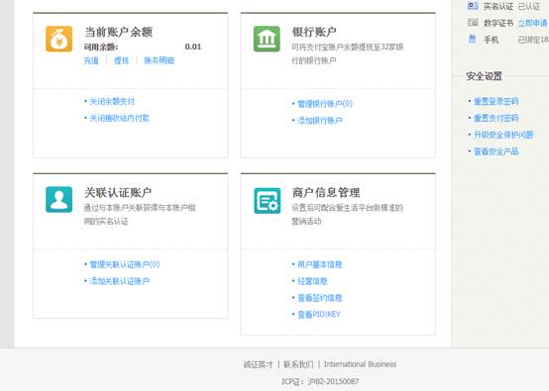
Task: Click 查看PID|KEY link
Action: point(319,315)
